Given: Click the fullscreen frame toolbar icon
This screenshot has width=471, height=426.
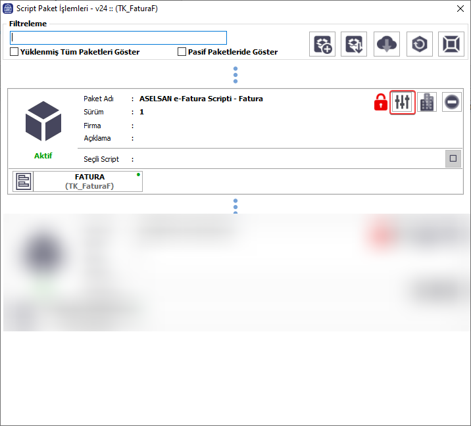Looking at the screenshot, I should [x=451, y=45].
